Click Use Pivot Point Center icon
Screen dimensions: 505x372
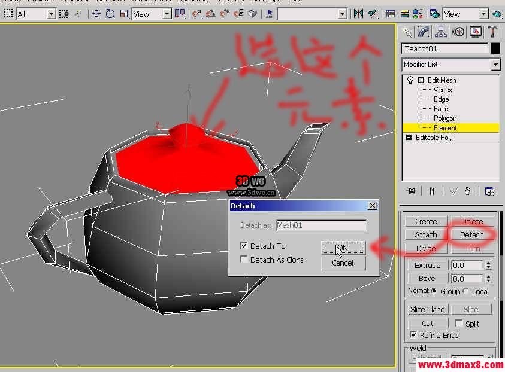pyautogui.click(x=180, y=14)
